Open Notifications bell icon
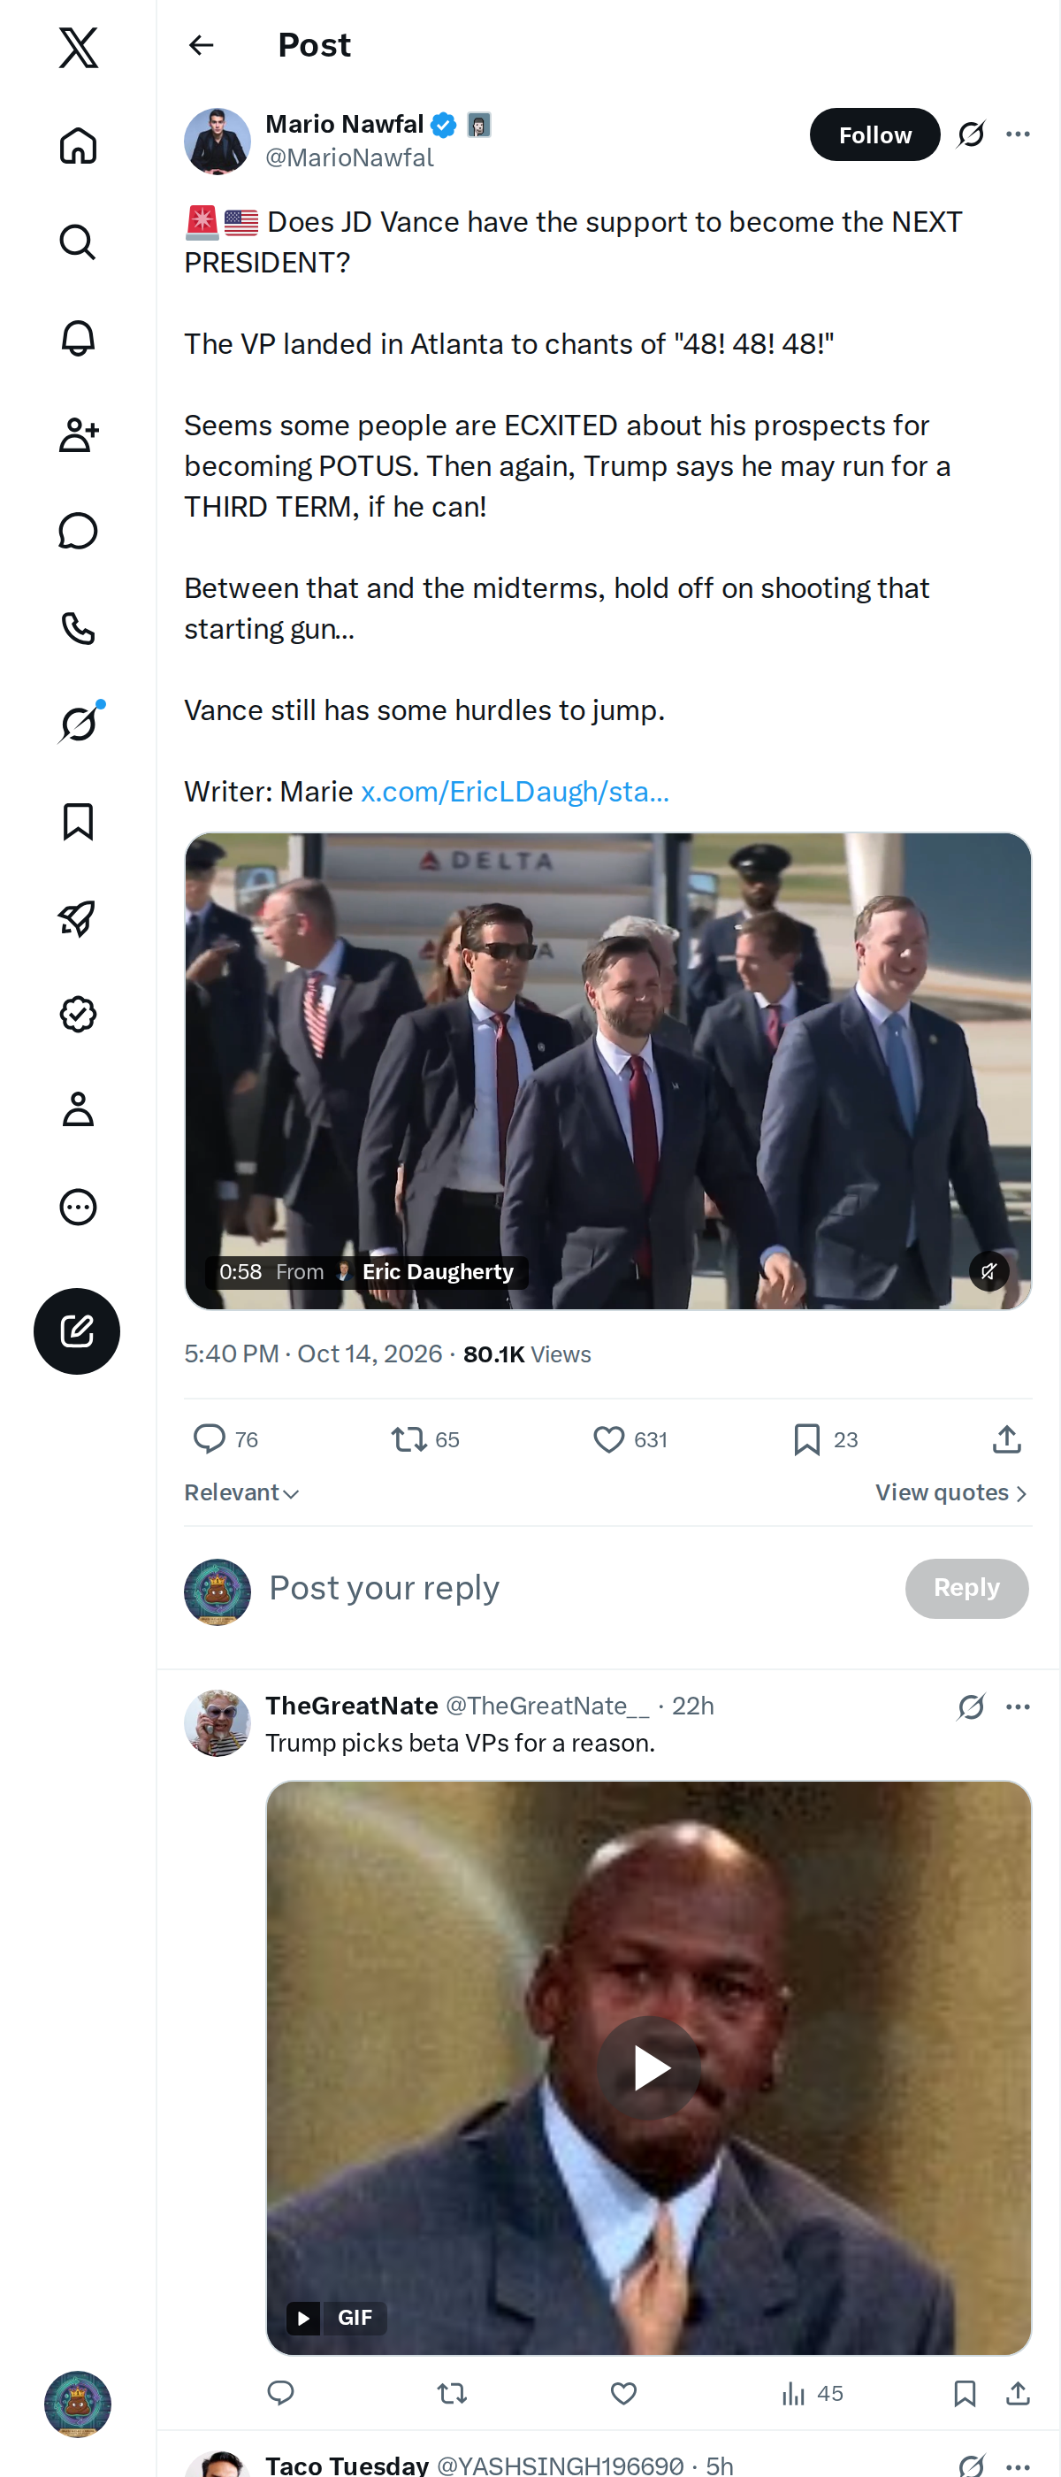This screenshot has height=2477, width=1061. [x=78, y=339]
